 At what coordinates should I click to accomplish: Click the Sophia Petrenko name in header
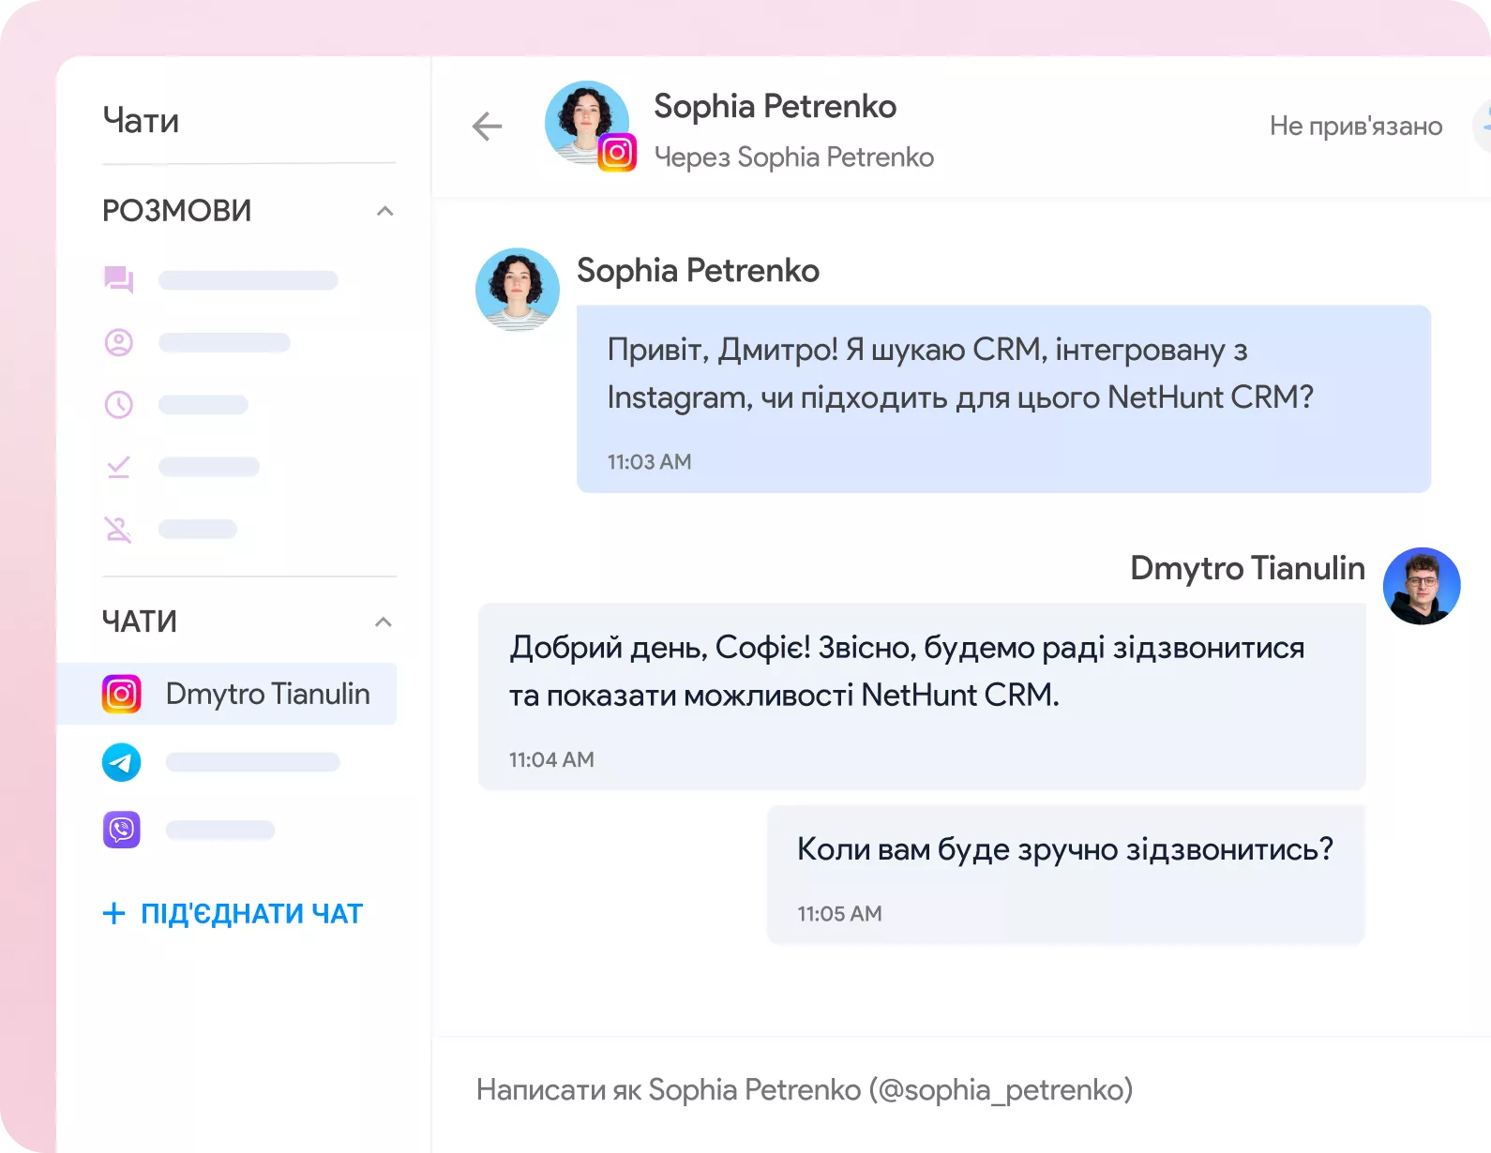tap(775, 107)
